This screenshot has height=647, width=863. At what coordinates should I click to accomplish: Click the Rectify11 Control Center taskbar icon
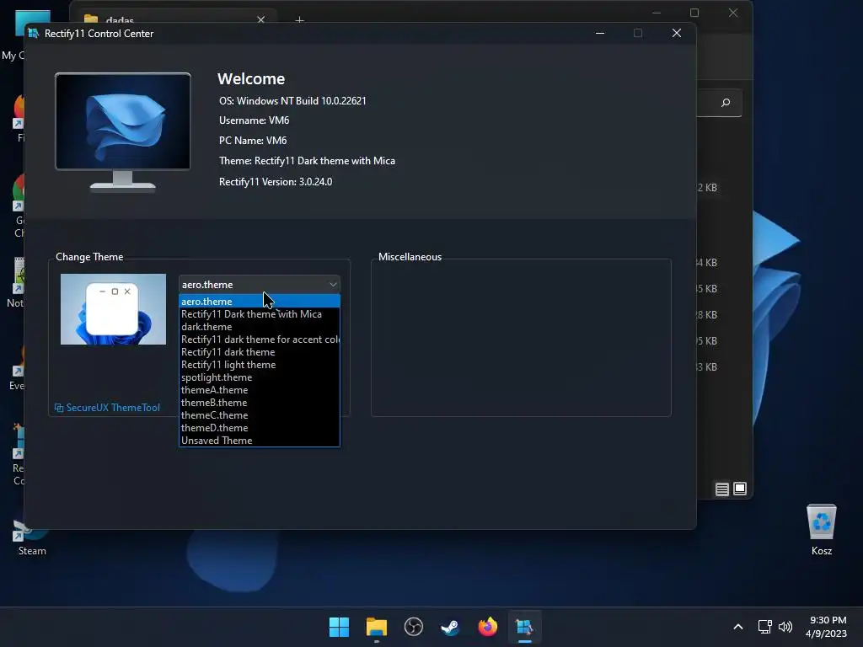[524, 627]
